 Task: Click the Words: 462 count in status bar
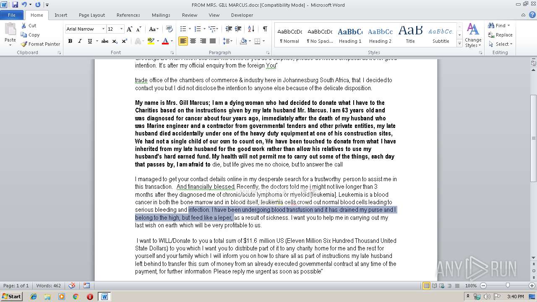point(49,286)
